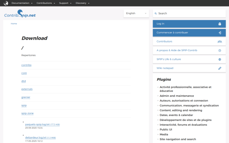The image size is (229, 143).
Task: Focus the Search input field
Action: [189, 13]
